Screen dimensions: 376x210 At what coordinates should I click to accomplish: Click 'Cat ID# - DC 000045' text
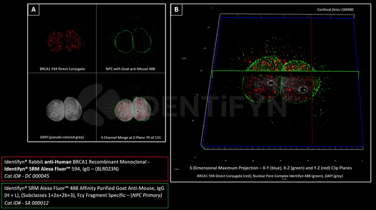tap(27, 176)
